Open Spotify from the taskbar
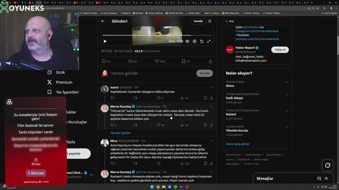The height and width of the screenshot is (190, 339). point(175,187)
